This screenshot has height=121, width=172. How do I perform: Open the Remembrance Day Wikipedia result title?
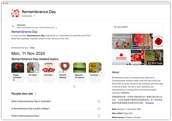point(24,32)
